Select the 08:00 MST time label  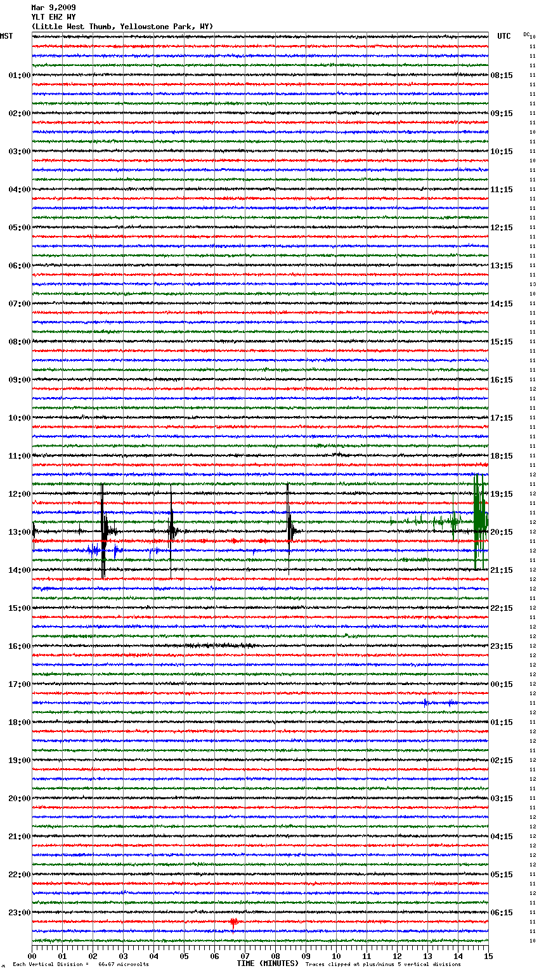20,342
